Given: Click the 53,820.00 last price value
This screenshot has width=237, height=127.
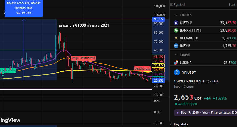Looking at the screenshot, I should (x=228, y=30).
